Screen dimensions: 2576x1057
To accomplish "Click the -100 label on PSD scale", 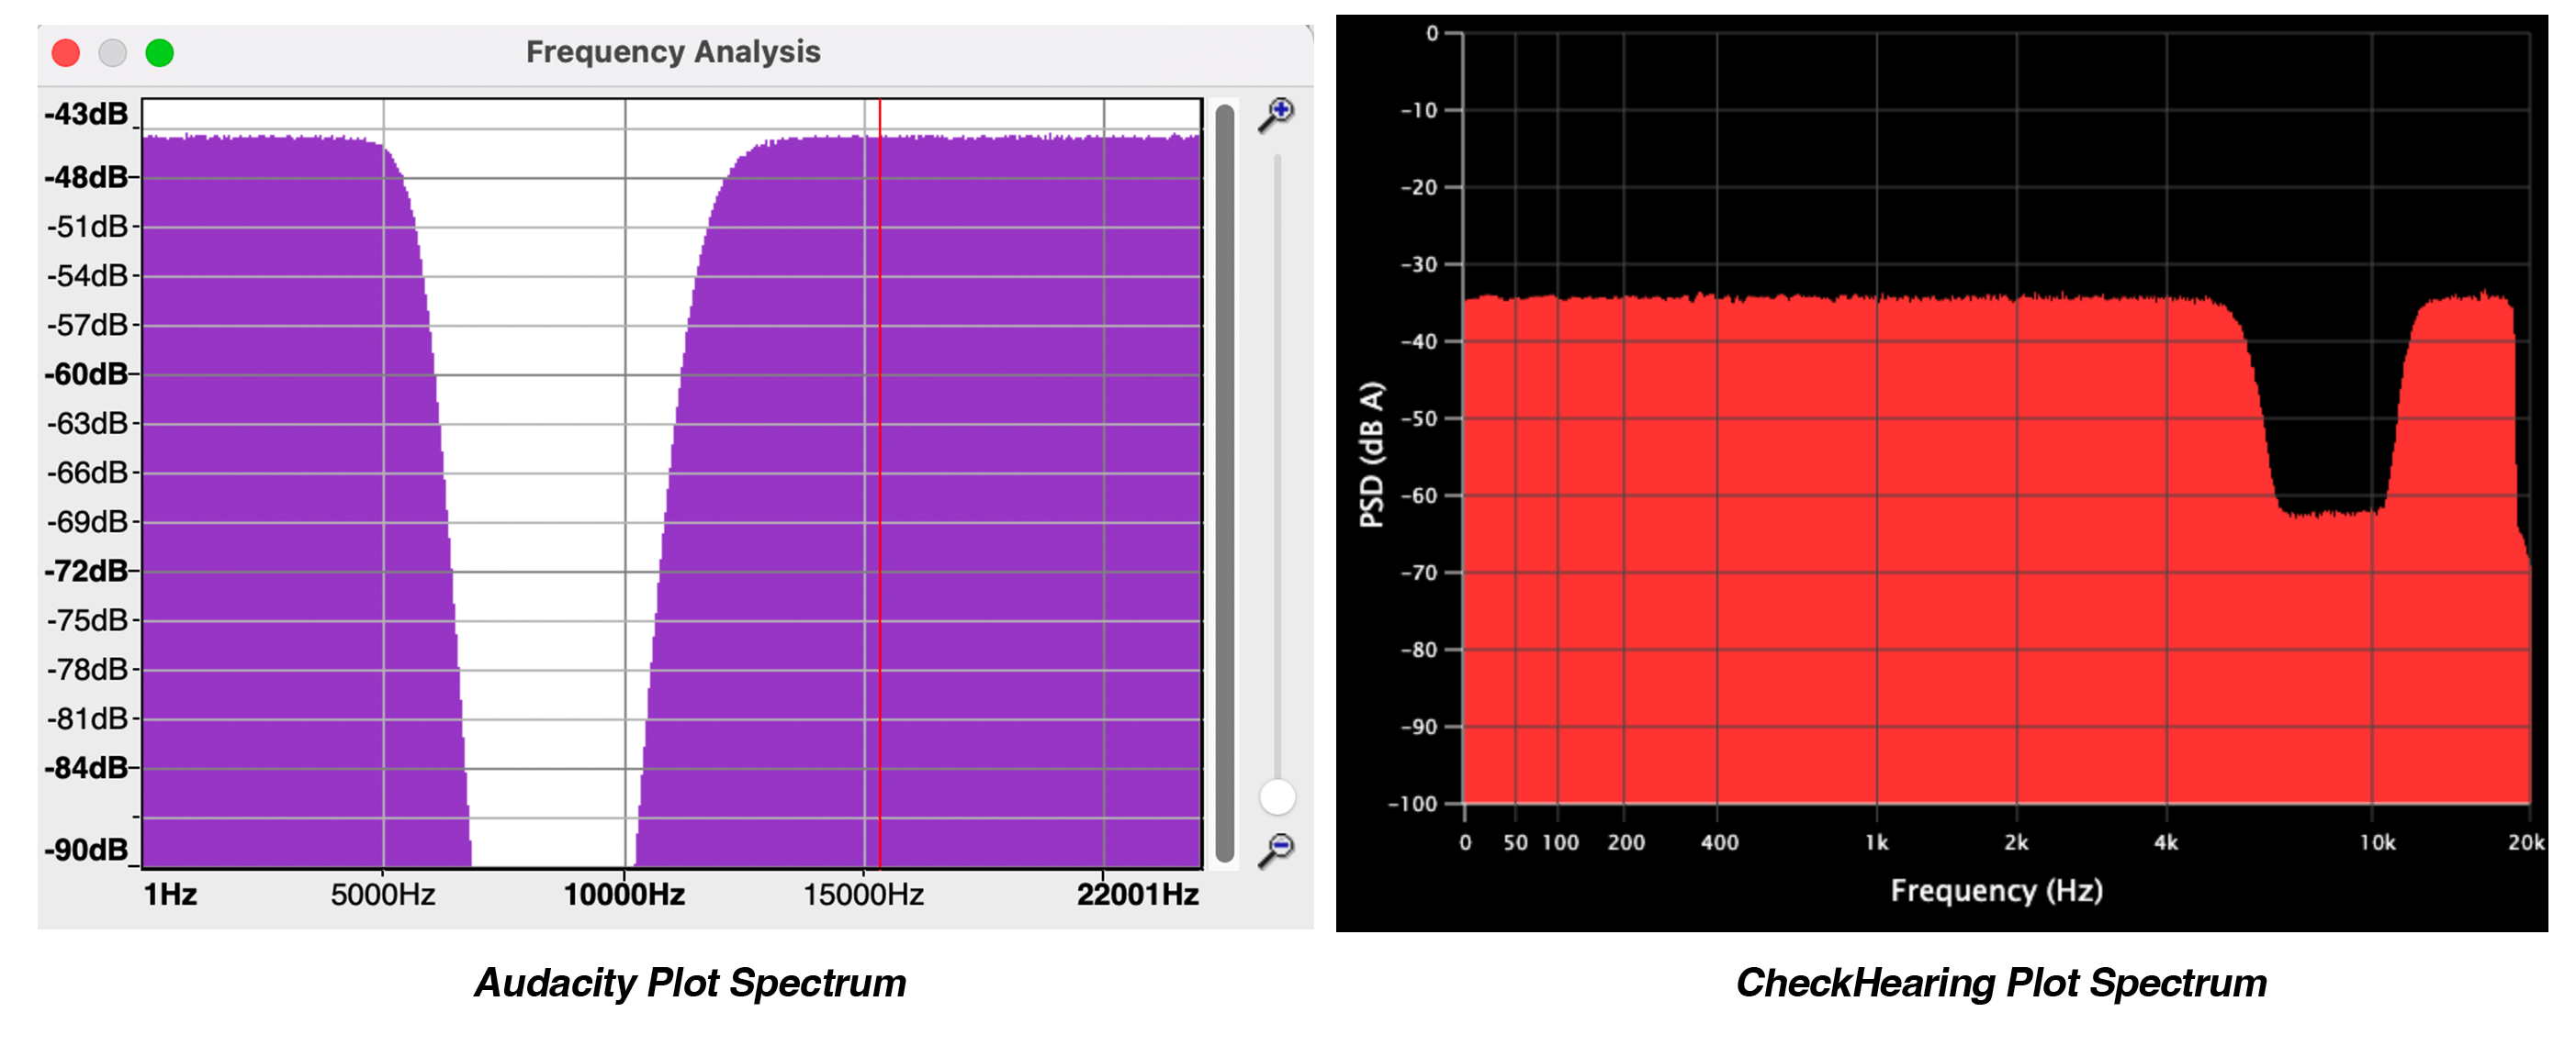I will [x=1414, y=803].
